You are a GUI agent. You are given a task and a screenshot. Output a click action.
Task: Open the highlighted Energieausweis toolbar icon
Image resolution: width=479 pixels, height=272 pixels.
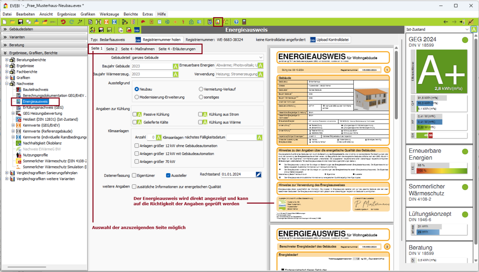point(218,22)
